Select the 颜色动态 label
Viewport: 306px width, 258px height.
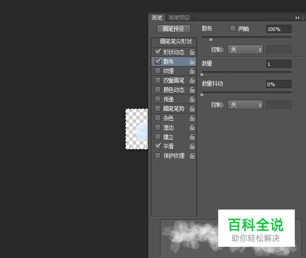[x=174, y=90]
